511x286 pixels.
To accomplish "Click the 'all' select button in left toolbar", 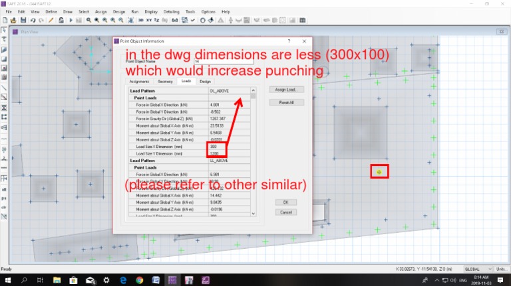I will 5,188.
